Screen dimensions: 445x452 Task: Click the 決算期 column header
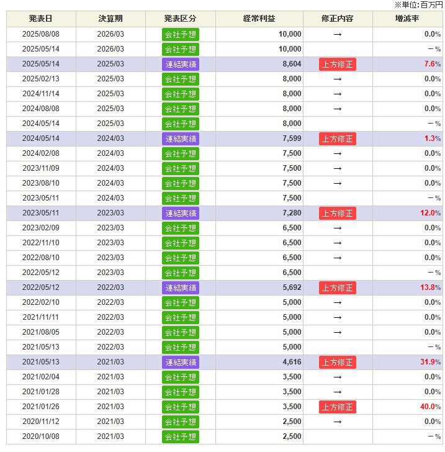[x=110, y=19]
